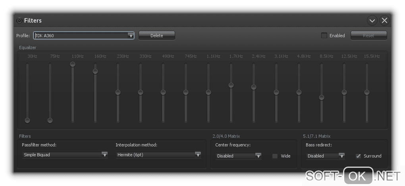Screen dimensions: 405x186
Task: Click the 745Hz equalizer slider knob
Action: point(186,92)
